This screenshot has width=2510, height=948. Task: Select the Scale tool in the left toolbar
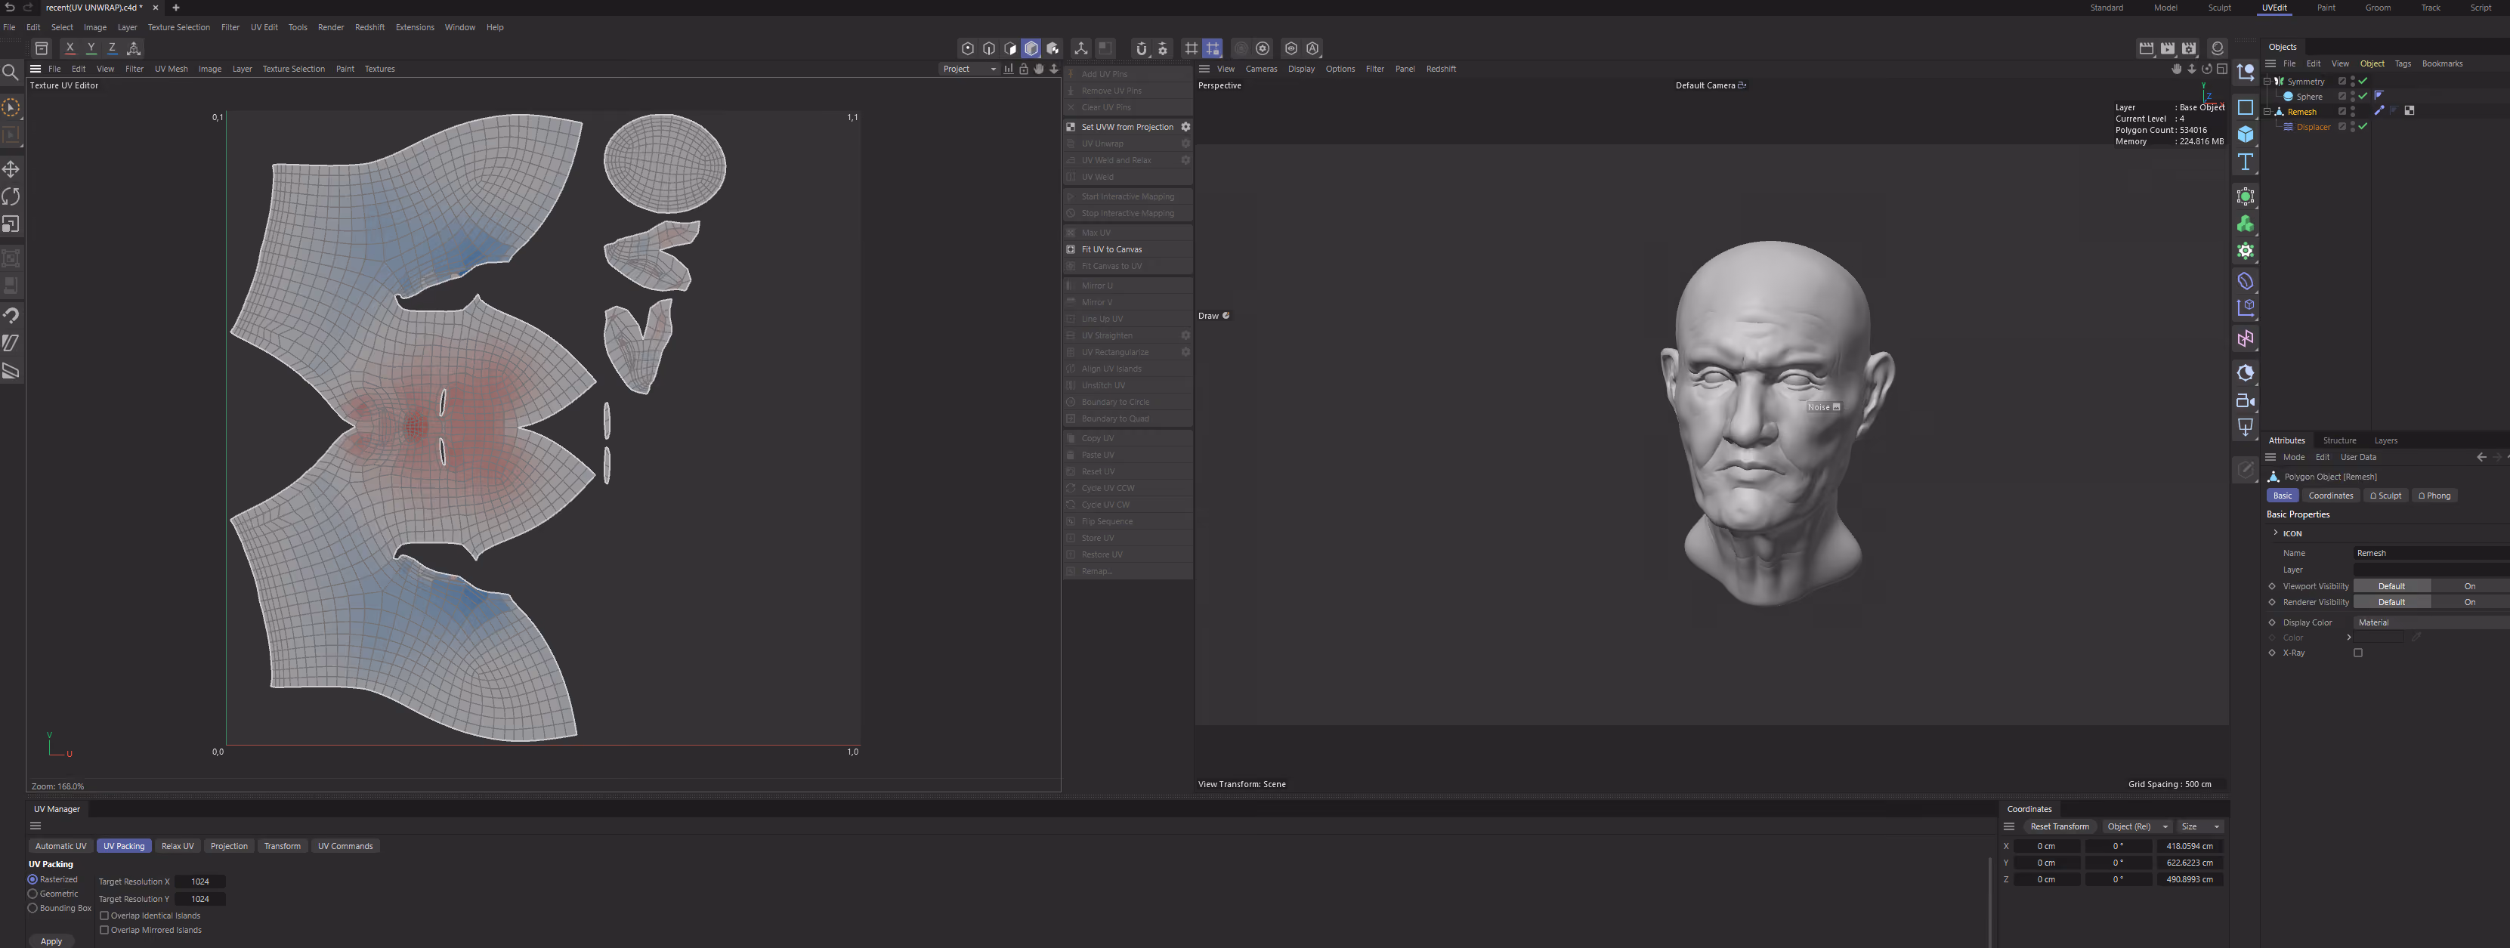(x=11, y=224)
